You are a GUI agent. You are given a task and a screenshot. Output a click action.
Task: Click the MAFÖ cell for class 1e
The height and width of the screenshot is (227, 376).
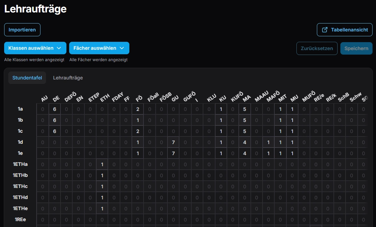point(268,153)
